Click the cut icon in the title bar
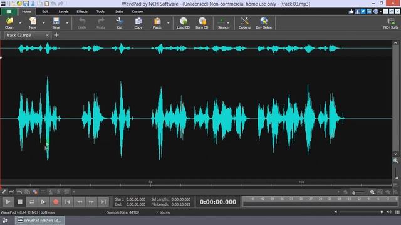This screenshot has height=225, width=401. tap(33, 4)
